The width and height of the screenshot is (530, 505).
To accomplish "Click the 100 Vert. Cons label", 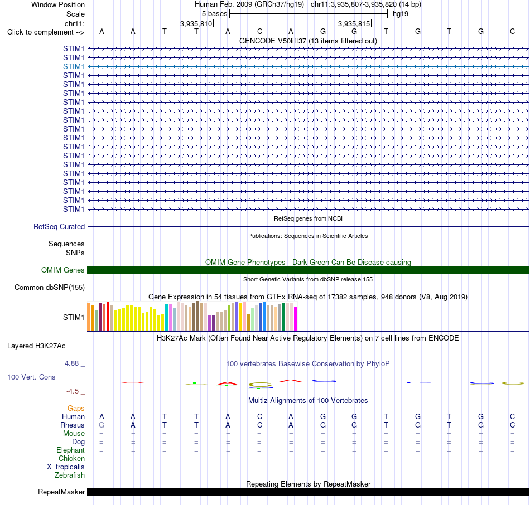I will 31,377.
